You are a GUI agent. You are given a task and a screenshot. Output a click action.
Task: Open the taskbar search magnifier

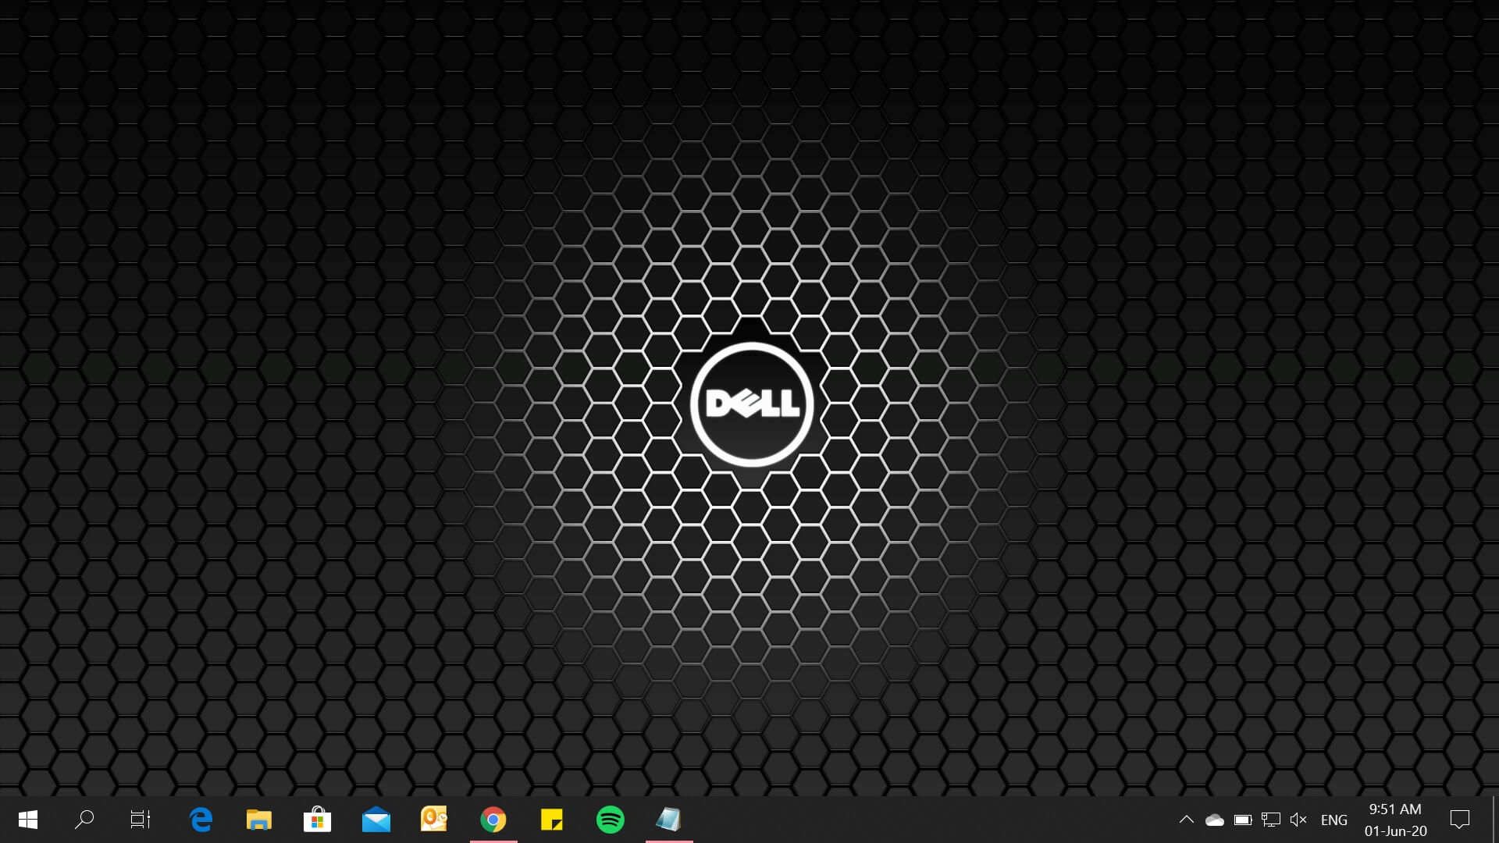84,820
